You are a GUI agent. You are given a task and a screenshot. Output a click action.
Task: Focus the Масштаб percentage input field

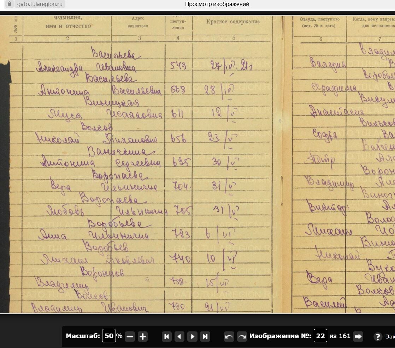[x=109, y=336]
